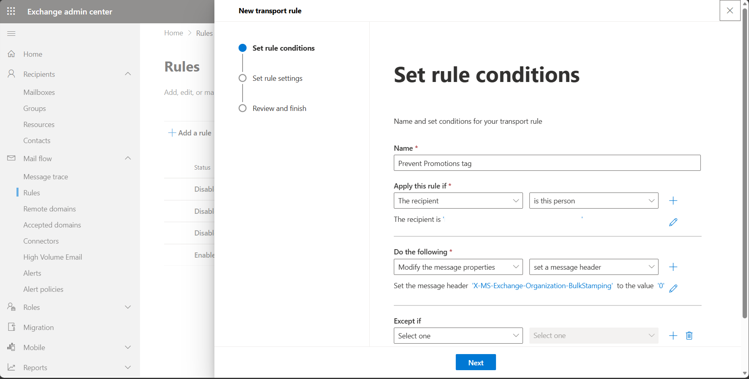Collapse the Recipients section chevron
The height and width of the screenshot is (379, 749).
(128, 74)
